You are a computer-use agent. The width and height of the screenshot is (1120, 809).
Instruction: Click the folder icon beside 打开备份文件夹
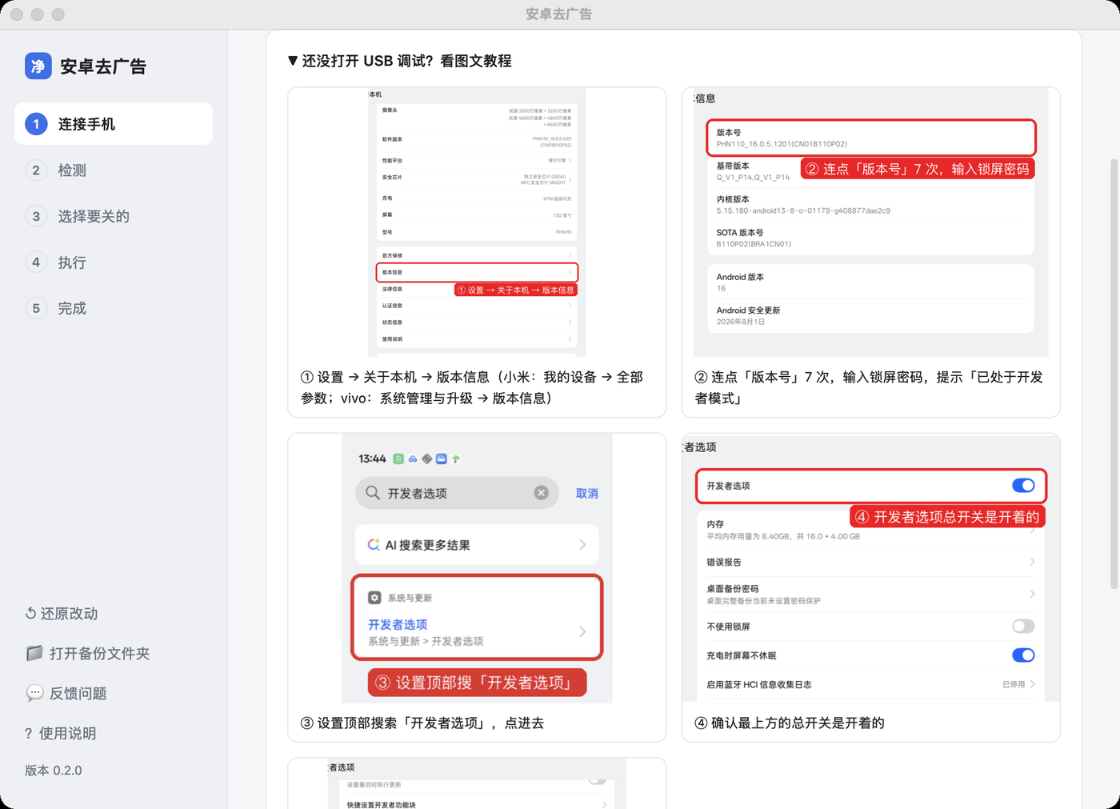pyautogui.click(x=34, y=653)
